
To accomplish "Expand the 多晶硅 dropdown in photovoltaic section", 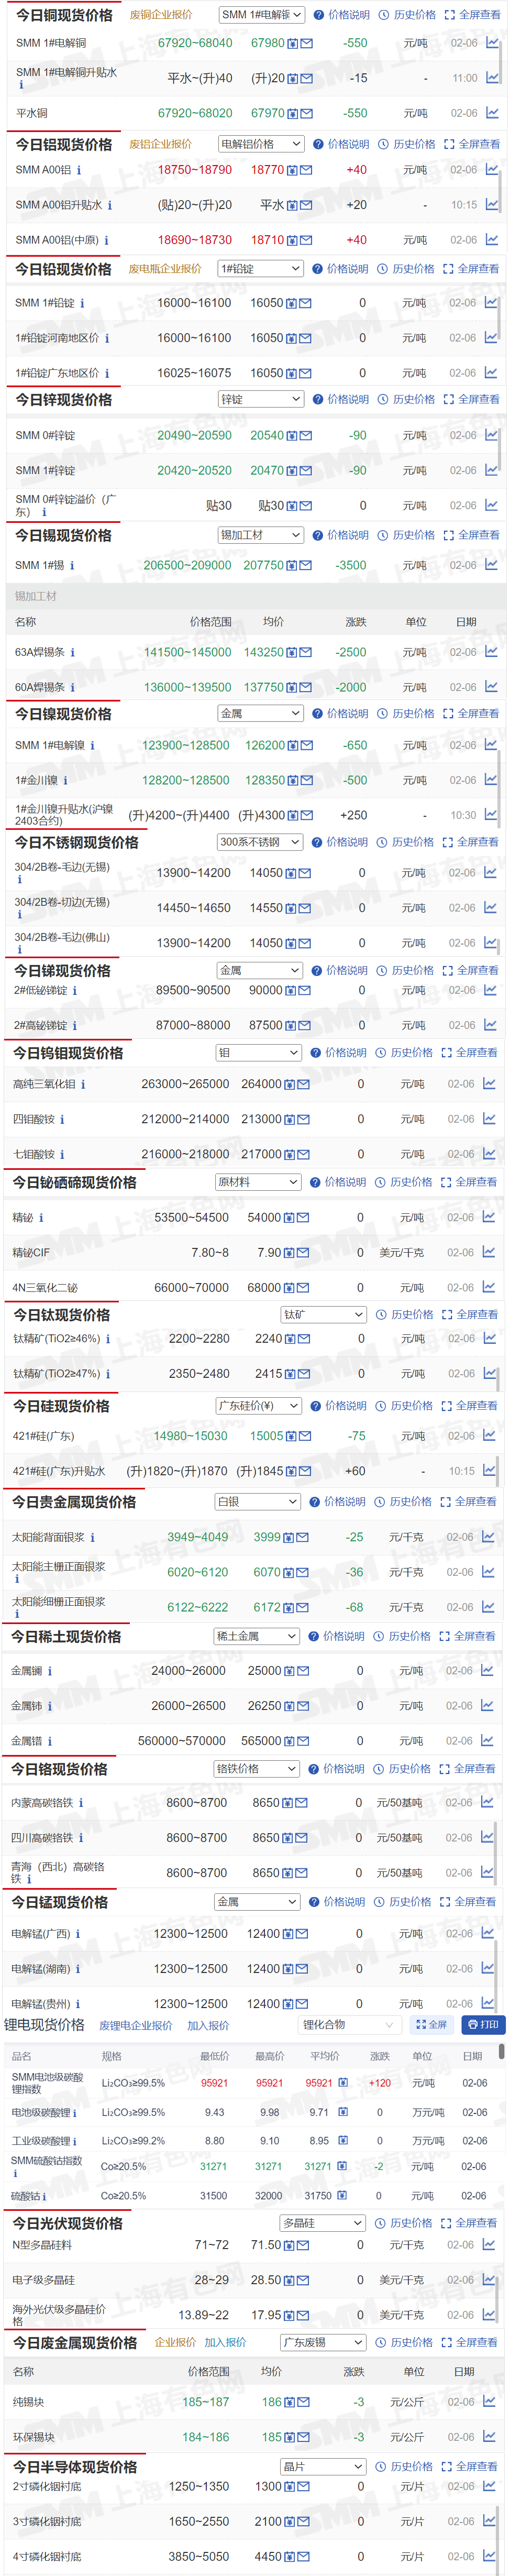I will (x=322, y=2223).
